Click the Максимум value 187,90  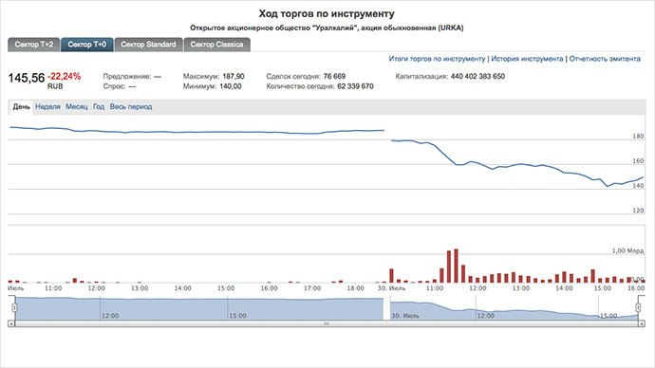click(x=234, y=77)
